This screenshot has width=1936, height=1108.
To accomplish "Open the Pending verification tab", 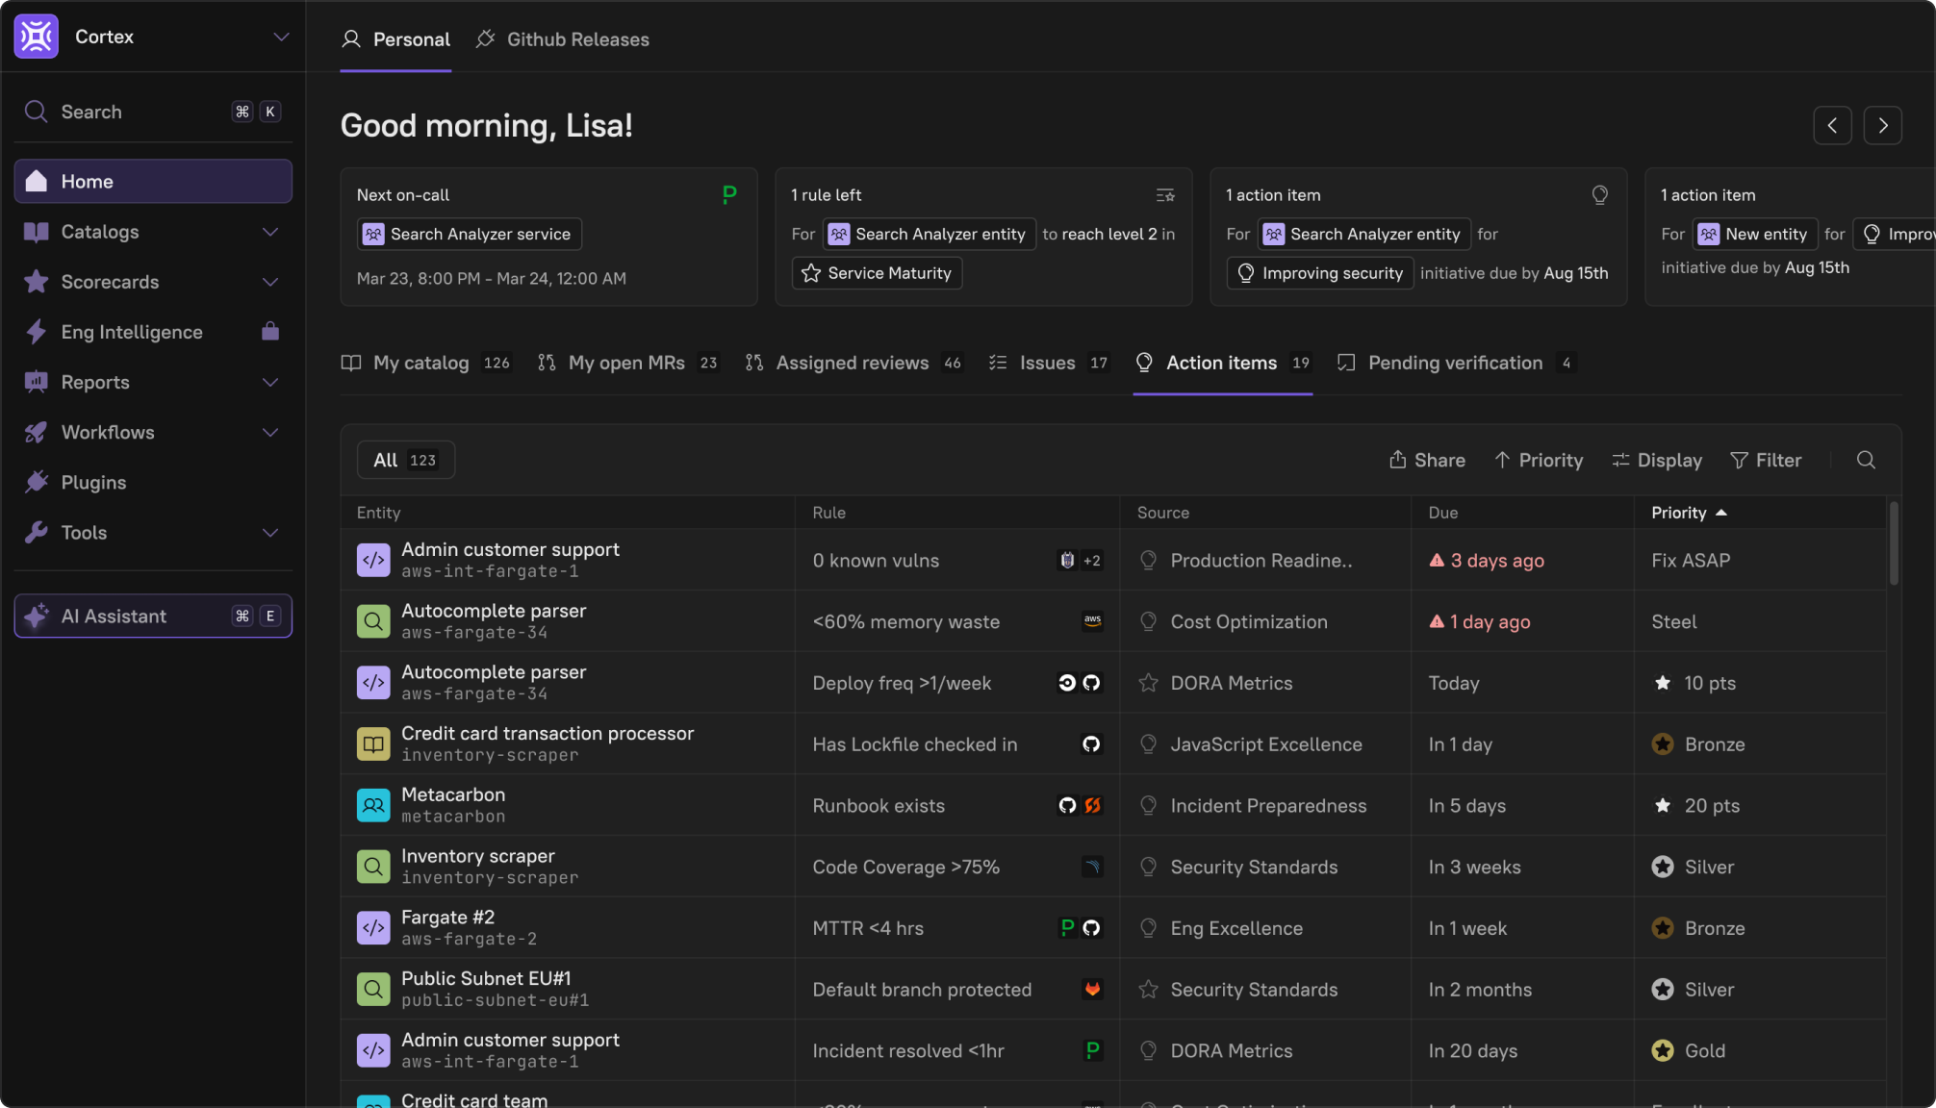I will tap(1454, 363).
